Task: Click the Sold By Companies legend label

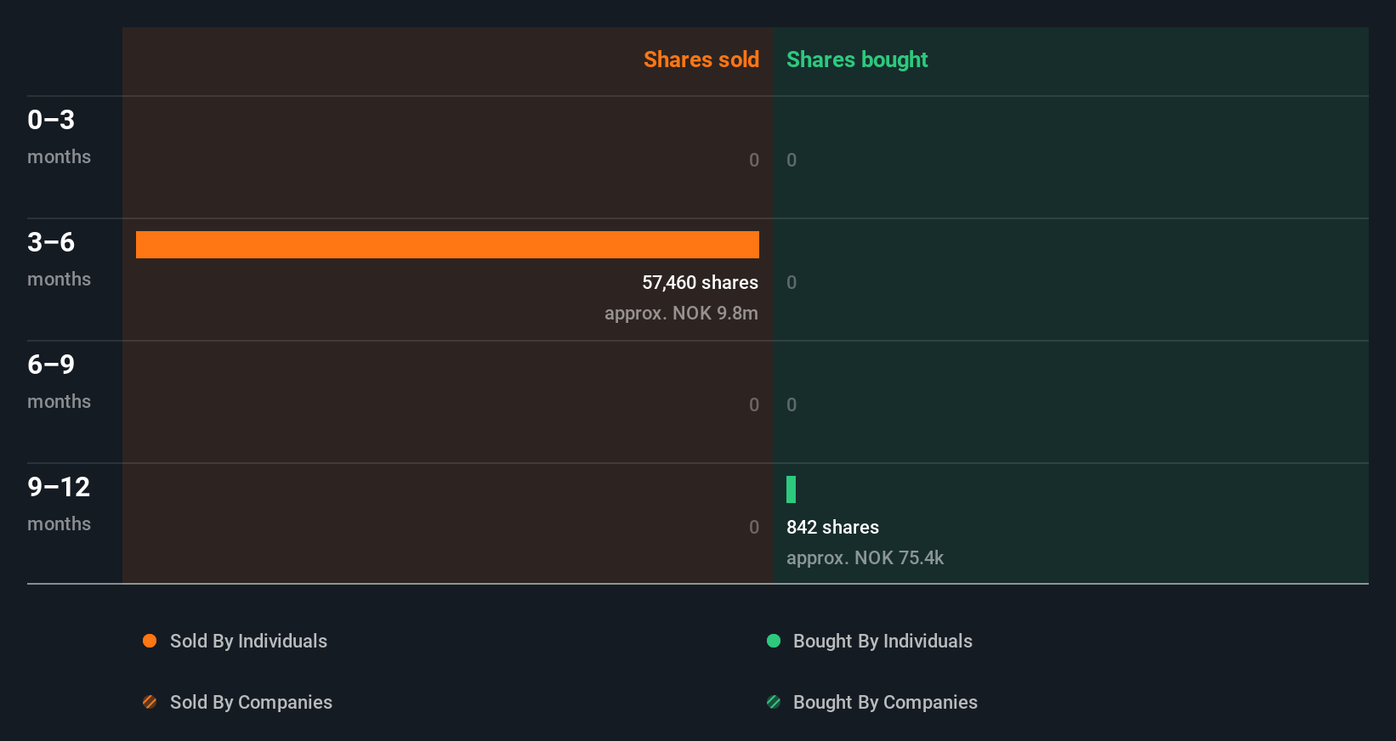Action: [251, 702]
